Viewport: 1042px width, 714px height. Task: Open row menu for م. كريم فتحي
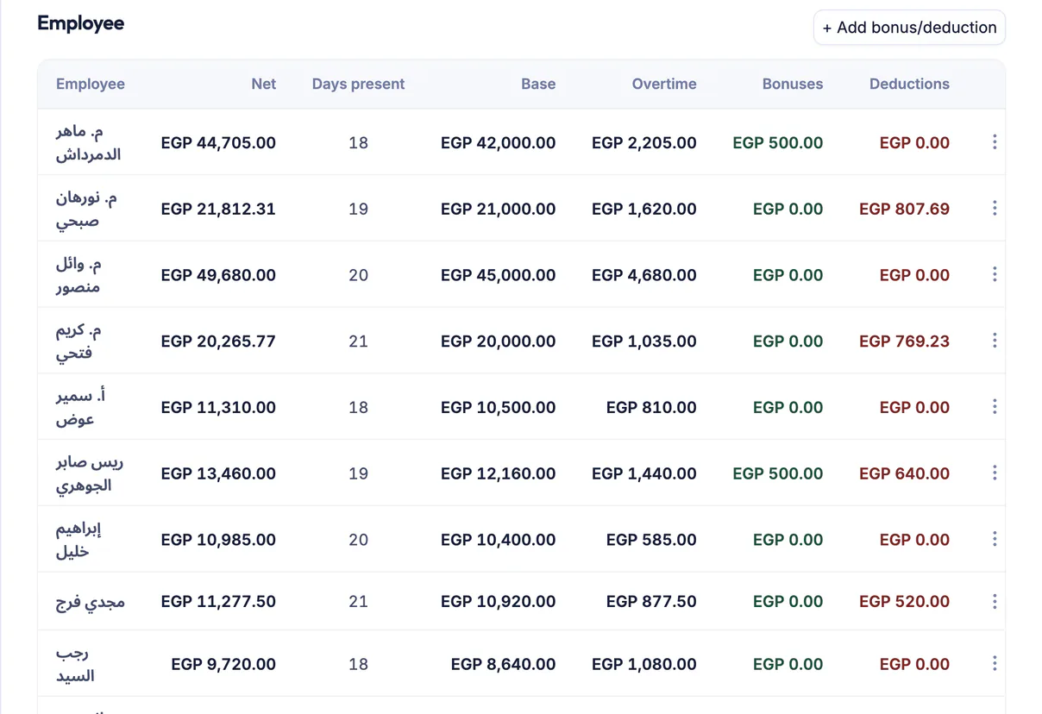[995, 341]
